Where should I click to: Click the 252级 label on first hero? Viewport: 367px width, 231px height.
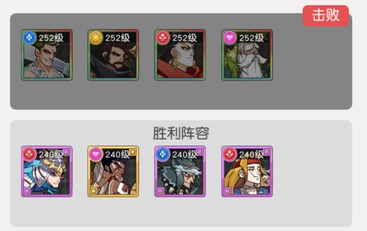(x=51, y=38)
